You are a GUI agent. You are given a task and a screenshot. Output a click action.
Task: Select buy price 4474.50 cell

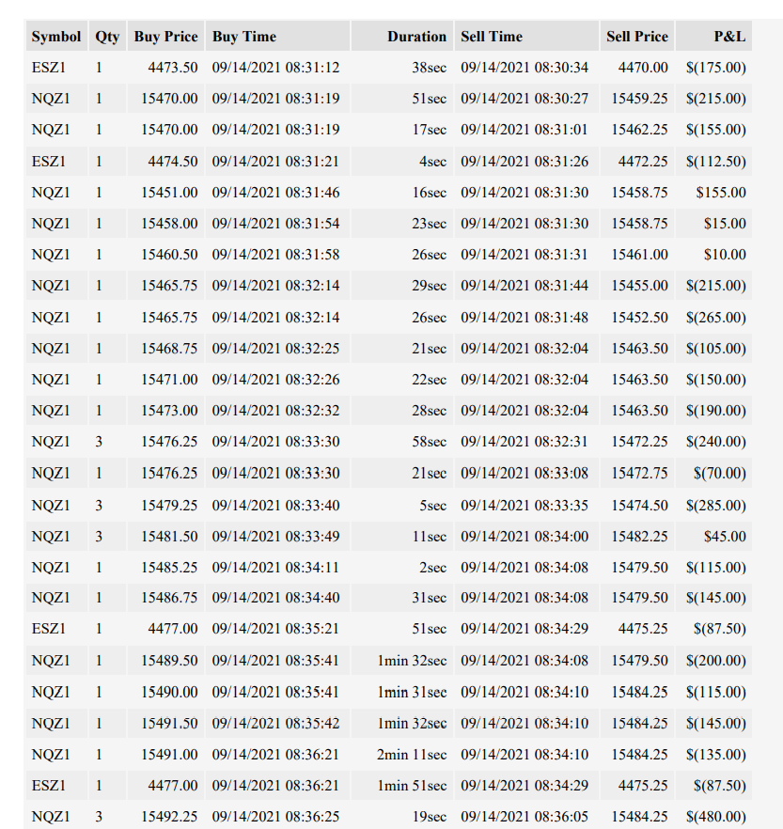coord(165,161)
